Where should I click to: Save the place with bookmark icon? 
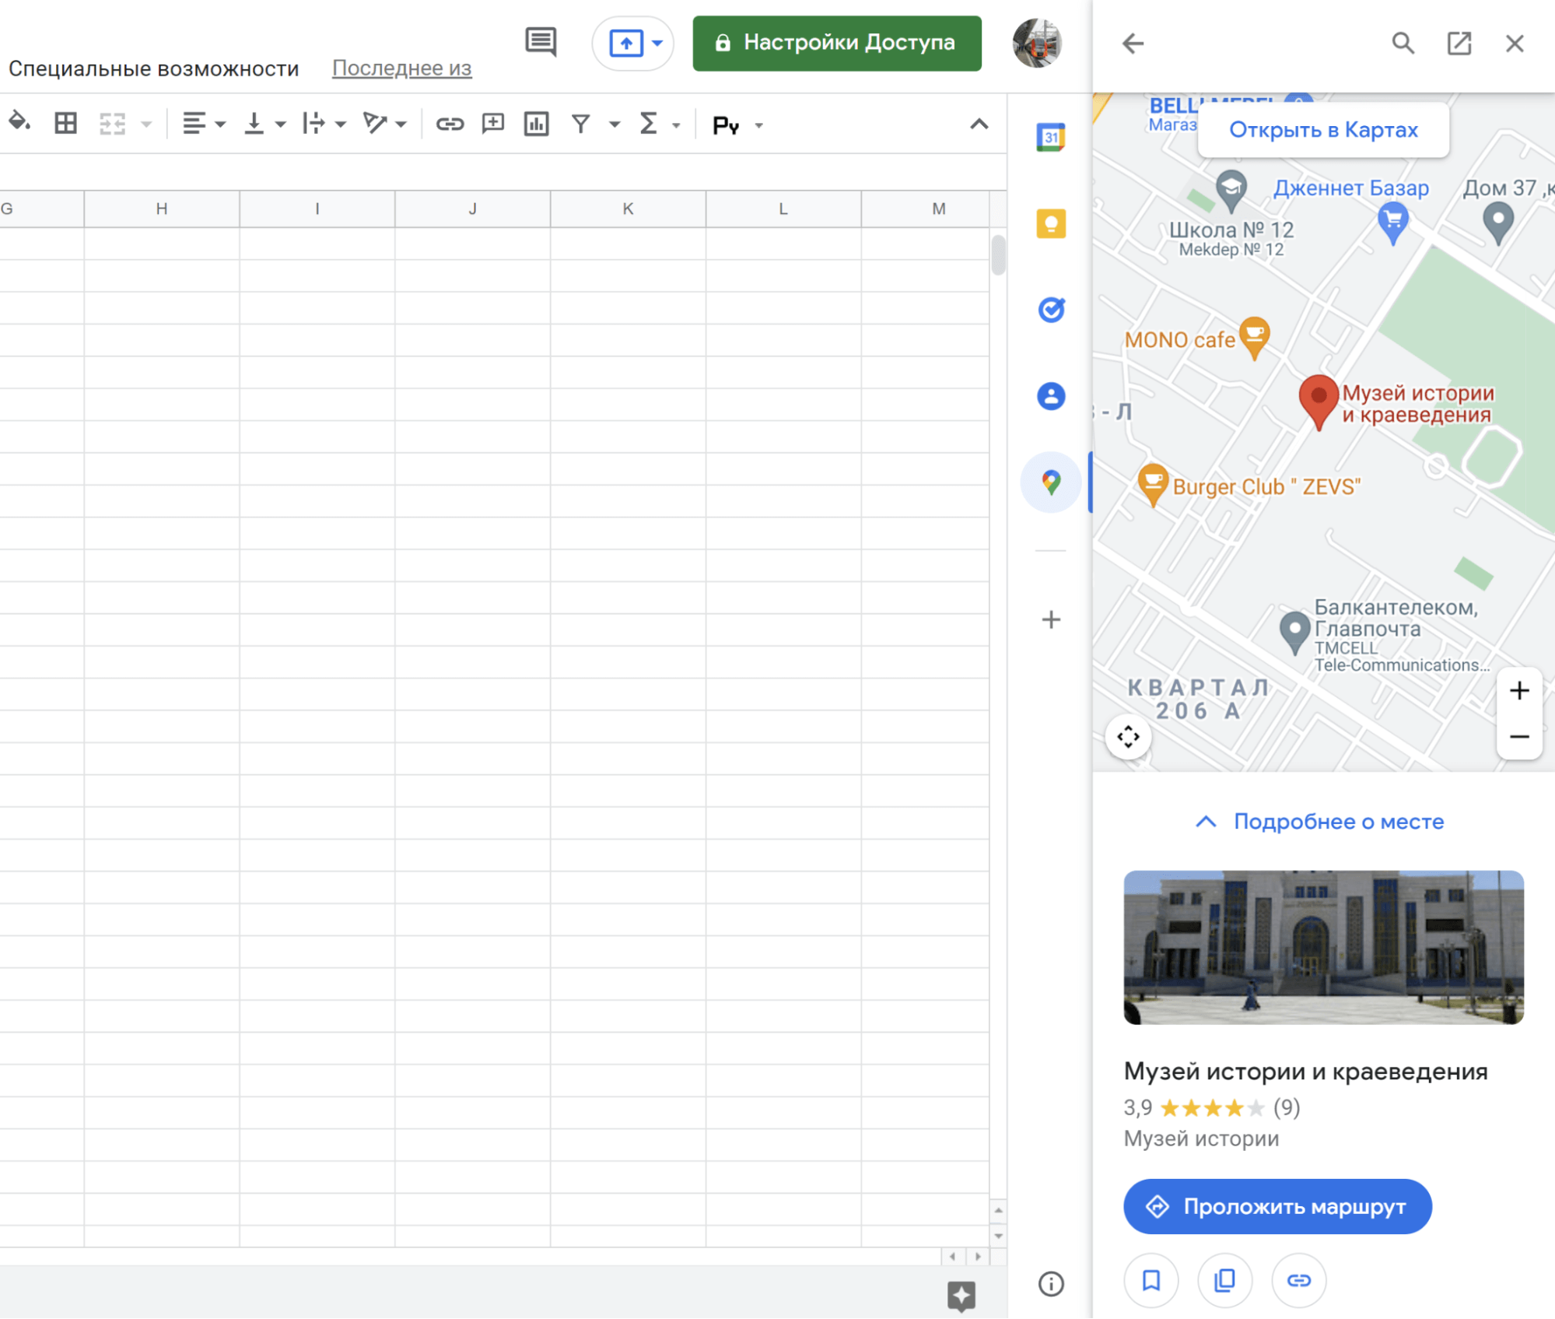click(1151, 1281)
